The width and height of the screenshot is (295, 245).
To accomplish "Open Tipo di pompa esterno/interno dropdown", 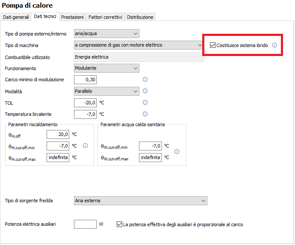I will [106, 34].
